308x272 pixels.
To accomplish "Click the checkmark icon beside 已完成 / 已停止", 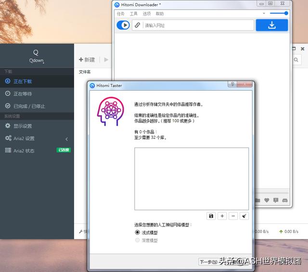I will click(x=8, y=106).
